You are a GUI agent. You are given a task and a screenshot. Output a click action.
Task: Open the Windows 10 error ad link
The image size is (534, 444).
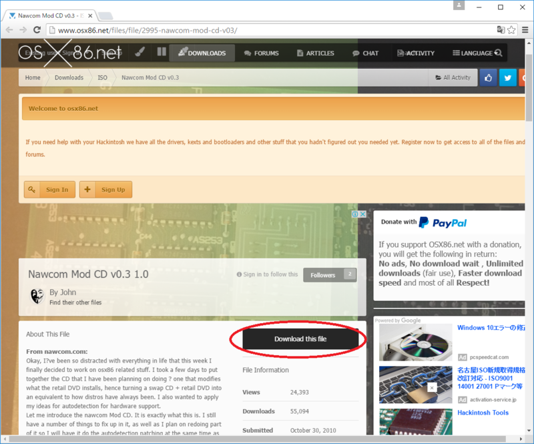491,327
